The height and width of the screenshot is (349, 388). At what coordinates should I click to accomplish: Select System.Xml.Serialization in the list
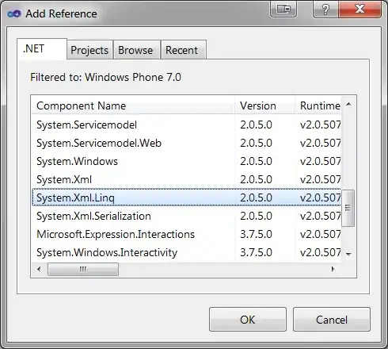coord(186,216)
